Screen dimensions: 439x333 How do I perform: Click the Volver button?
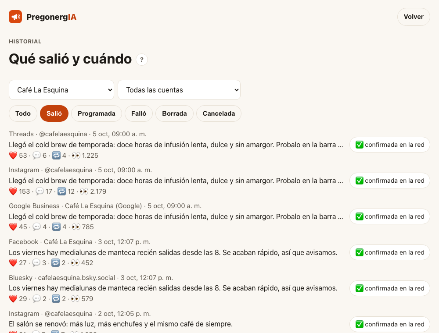click(x=414, y=17)
